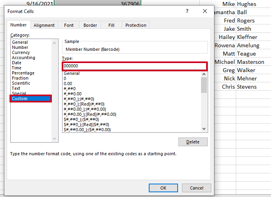The width and height of the screenshot is (271, 197).
Task: Select the #,##0.00_);[Red](#,##0.00) format code
Action: pos(90,114)
